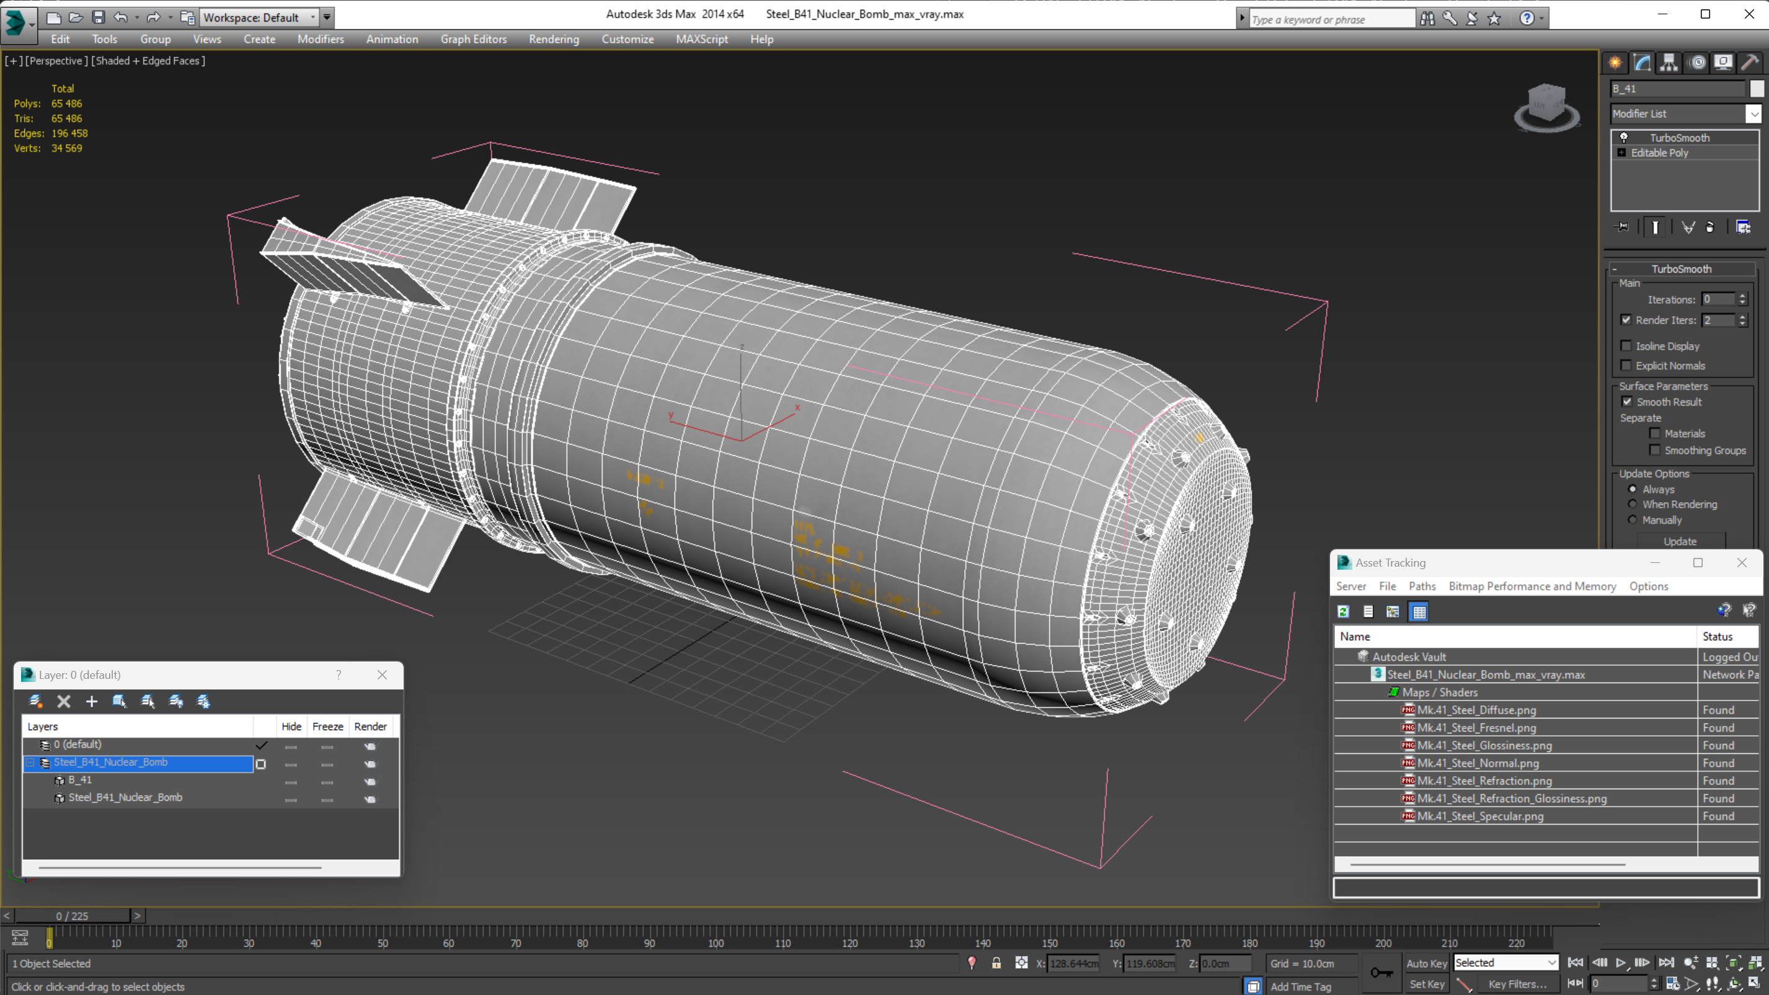Viewport: 1769px width, 995px height.
Task: Click Delete Layer X icon
Action: (63, 701)
